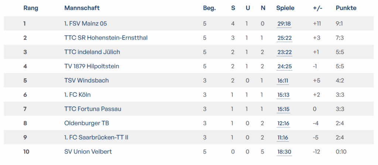Click the Spiele column header
The image size is (378, 165).
(285, 8)
